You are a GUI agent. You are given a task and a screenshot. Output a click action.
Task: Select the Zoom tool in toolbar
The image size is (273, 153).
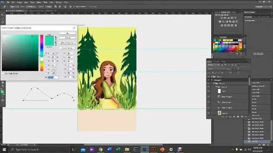coord(3,86)
